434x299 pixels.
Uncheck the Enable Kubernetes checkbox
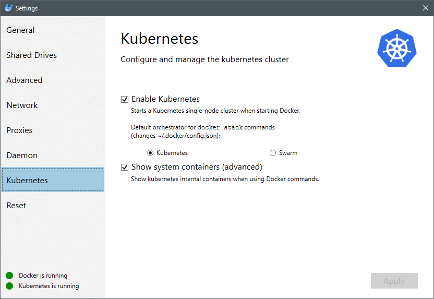(125, 99)
